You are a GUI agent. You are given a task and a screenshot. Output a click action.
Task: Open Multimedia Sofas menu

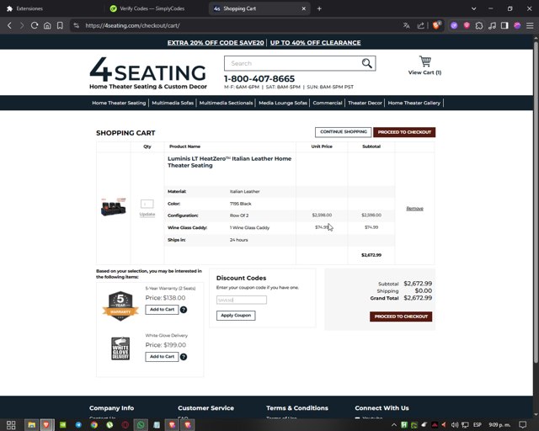(x=173, y=103)
